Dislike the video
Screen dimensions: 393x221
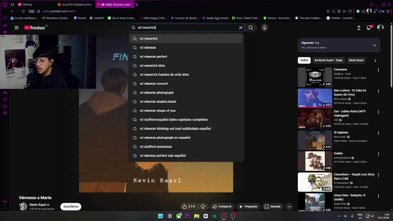(203, 207)
